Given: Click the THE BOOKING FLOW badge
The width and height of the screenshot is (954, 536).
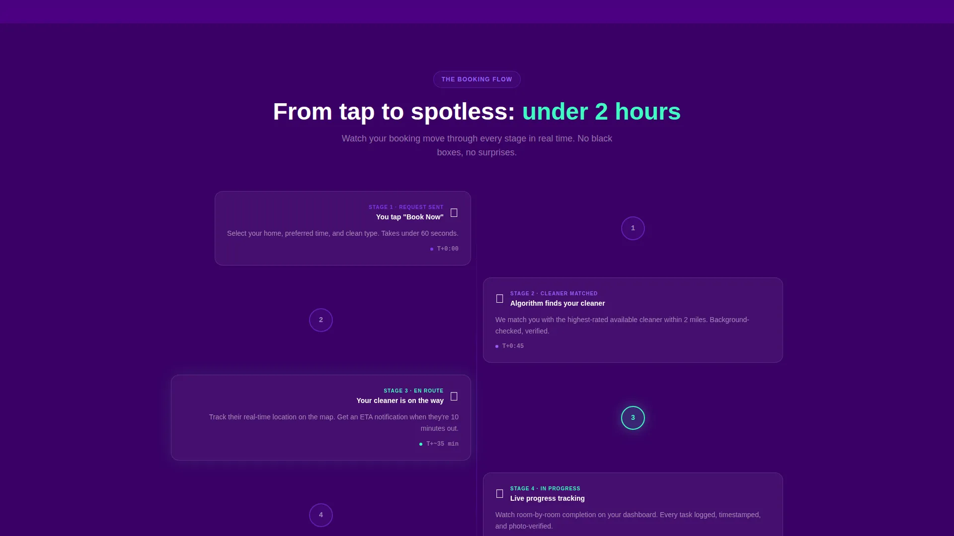Looking at the screenshot, I should coord(477,79).
